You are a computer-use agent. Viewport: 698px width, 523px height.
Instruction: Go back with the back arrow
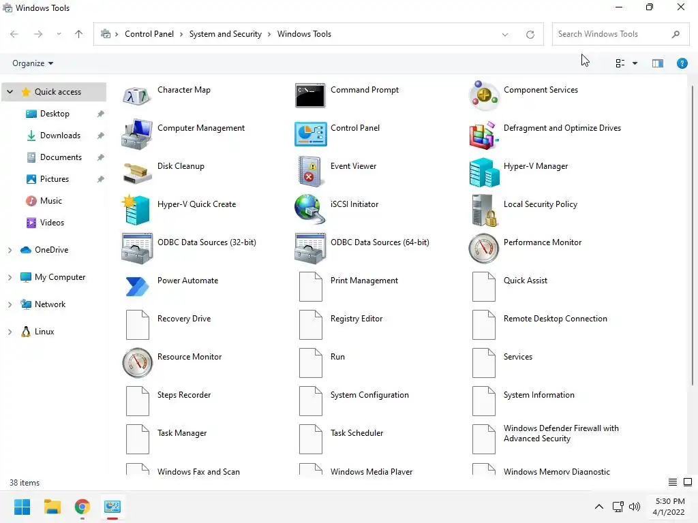[x=14, y=34]
